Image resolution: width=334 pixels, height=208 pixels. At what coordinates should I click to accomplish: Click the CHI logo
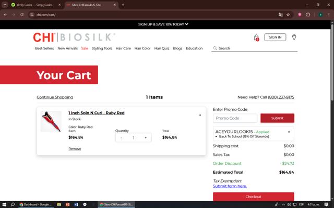click(x=44, y=37)
